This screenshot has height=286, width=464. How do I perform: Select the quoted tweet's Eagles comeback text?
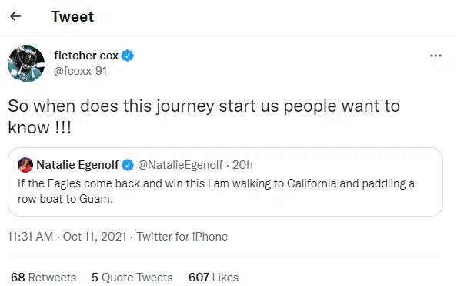(216, 191)
